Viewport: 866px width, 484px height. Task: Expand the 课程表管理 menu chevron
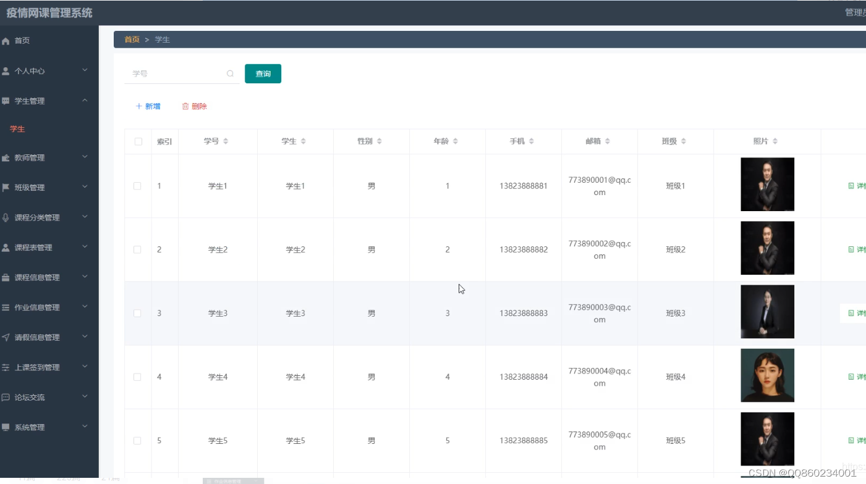click(85, 247)
